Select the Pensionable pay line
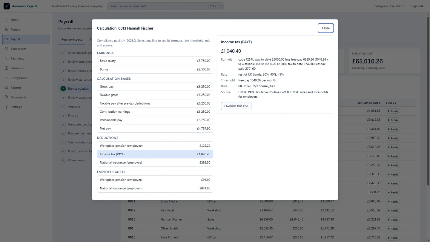The image size is (430, 242). pyautogui.click(x=155, y=120)
